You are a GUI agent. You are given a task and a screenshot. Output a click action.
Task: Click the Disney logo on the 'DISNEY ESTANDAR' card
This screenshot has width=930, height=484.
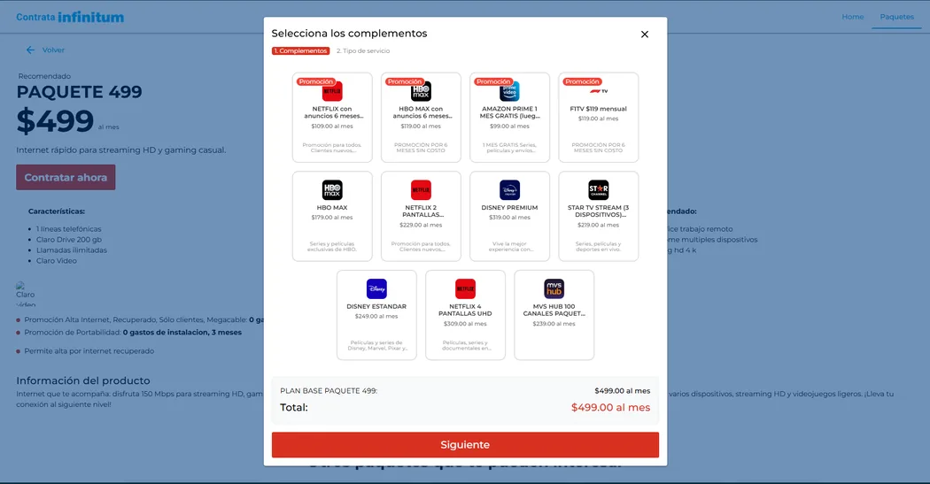[376, 289]
